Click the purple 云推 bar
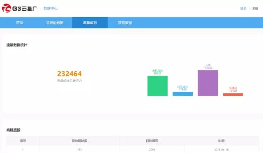The image size is (263, 153). click(208, 83)
